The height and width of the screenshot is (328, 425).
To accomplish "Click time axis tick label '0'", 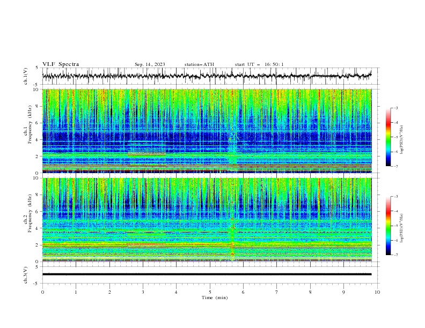I will tap(42, 292).
